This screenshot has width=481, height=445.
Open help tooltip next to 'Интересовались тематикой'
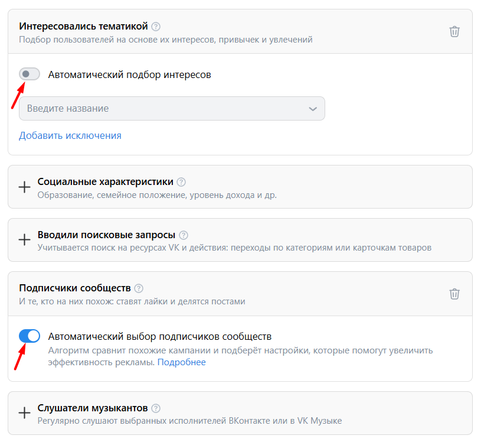click(x=156, y=27)
